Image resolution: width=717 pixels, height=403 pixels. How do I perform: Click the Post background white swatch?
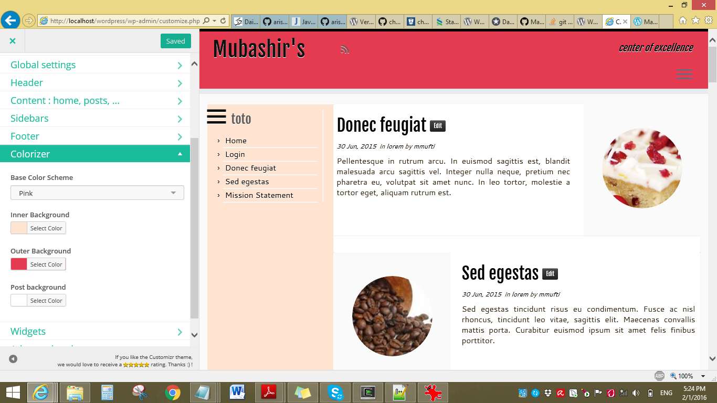(x=19, y=301)
